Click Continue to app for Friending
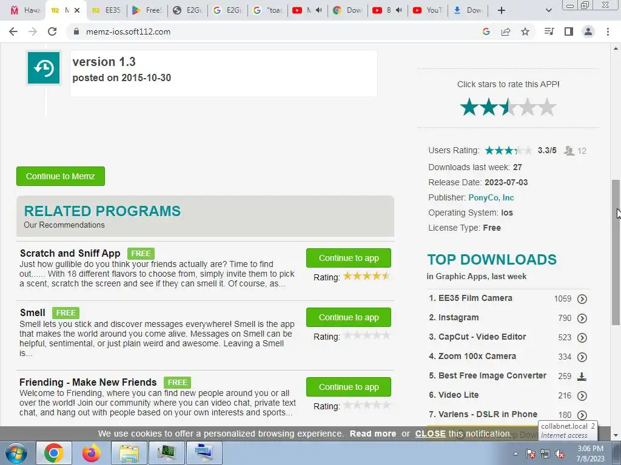The width and height of the screenshot is (621, 465). coord(349,387)
